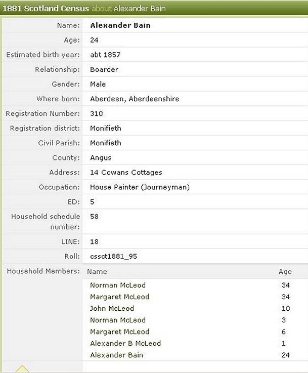Click the Household schedule number value 58
This screenshot has width=308, height=373.
94,217
